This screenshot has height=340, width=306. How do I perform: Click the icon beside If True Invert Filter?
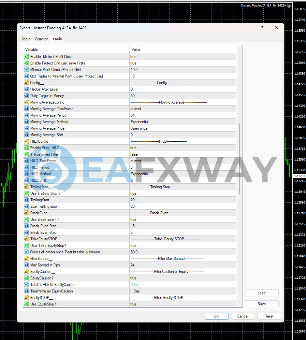pos(26,154)
